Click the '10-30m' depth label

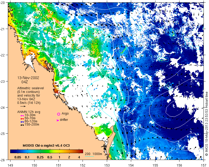[30, 115]
